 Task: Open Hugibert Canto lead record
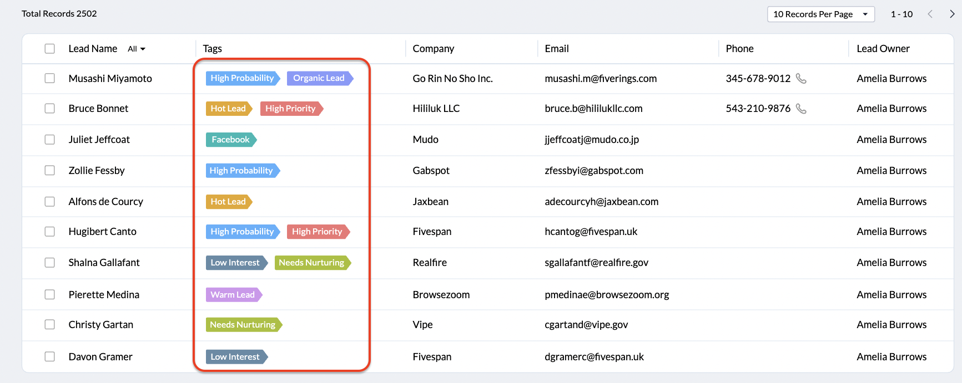(x=102, y=231)
